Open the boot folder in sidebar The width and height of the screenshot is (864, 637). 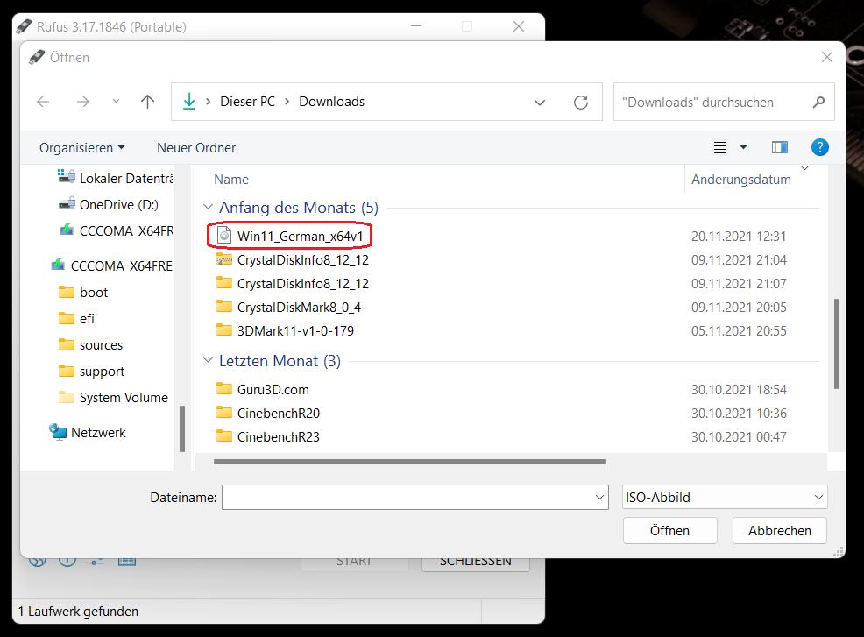[x=83, y=292]
